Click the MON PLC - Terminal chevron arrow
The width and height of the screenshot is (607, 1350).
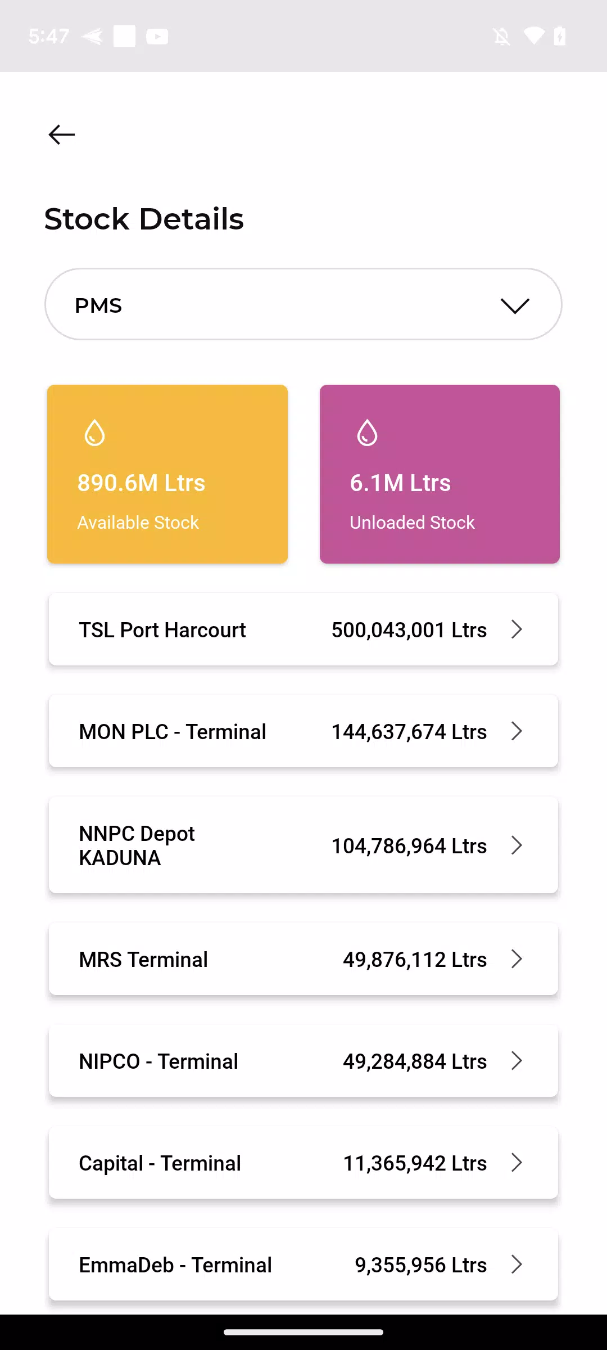click(x=517, y=731)
